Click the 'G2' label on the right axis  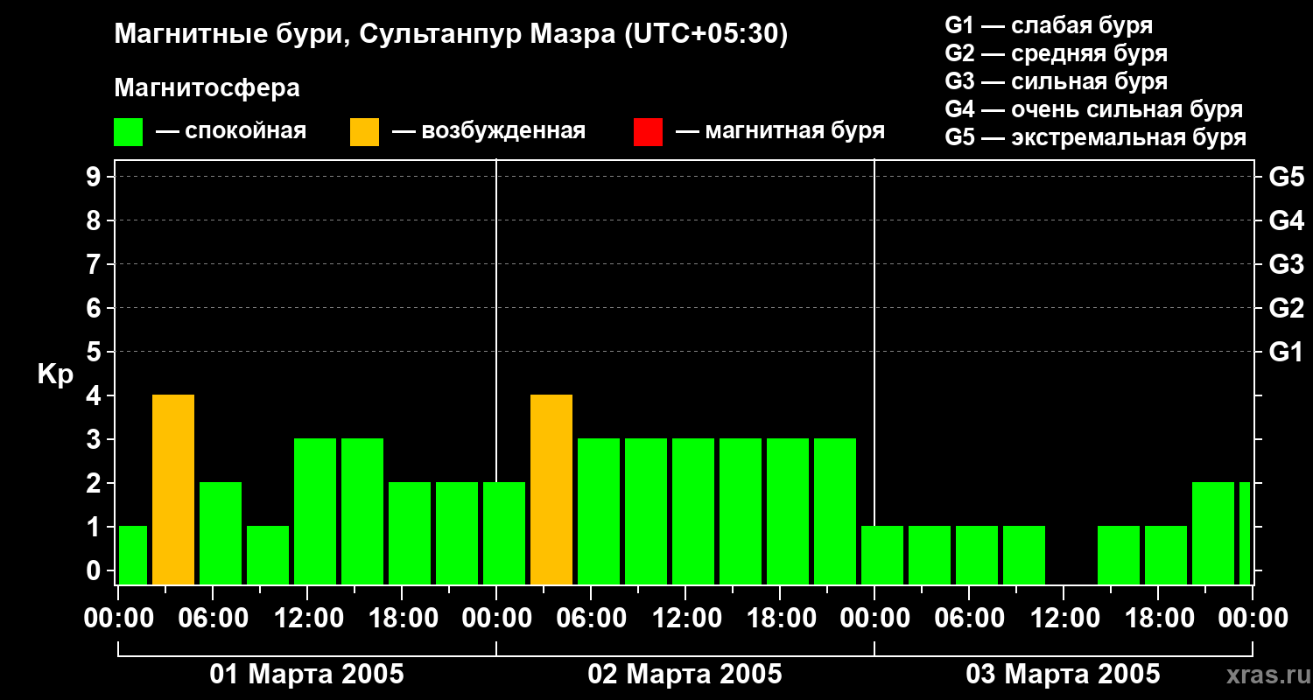pos(1287,308)
